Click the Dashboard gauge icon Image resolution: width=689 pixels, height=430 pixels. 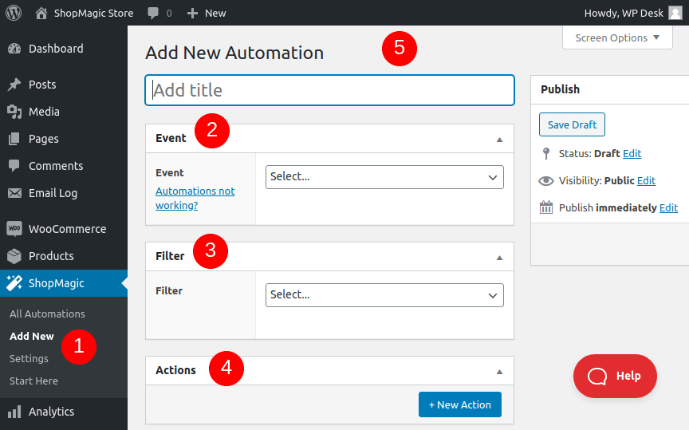point(14,49)
